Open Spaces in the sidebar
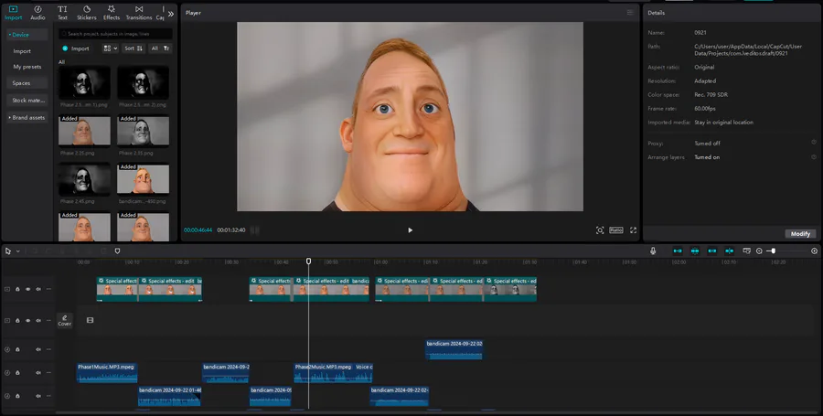This screenshot has width=823, height=416. click(27, 83)
